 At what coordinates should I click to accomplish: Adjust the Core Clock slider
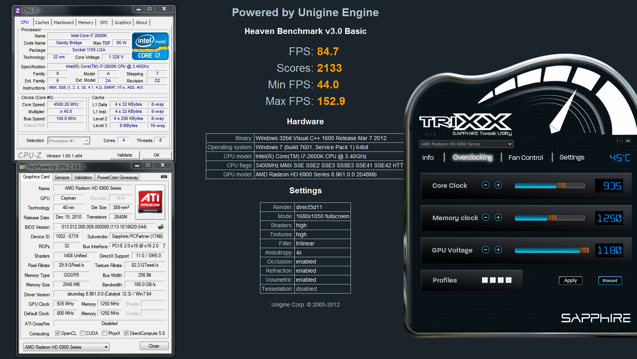click(561, 185)
